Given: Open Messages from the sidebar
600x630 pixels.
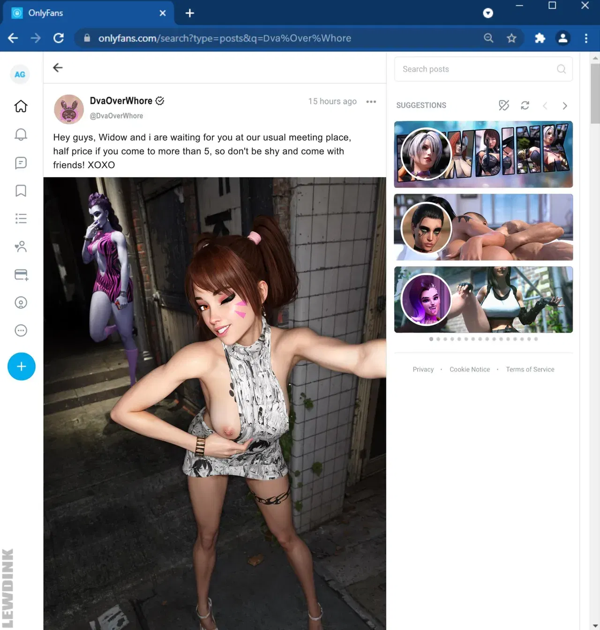Looking at the screenshot, I should (x=21, y=163).
